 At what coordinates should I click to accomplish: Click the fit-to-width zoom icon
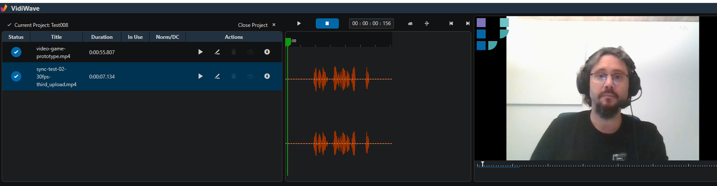tap(426, 23)
